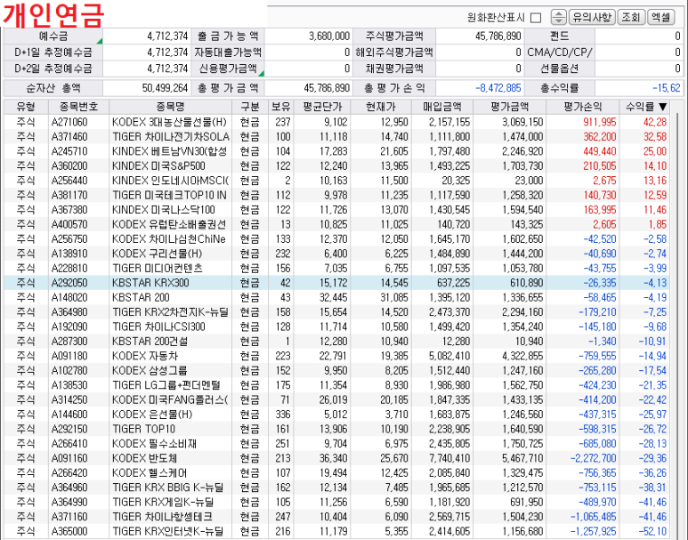Click the 순자산 총액 value 50,499,264
Screen dimensions: 688x540
click(165, 88)
